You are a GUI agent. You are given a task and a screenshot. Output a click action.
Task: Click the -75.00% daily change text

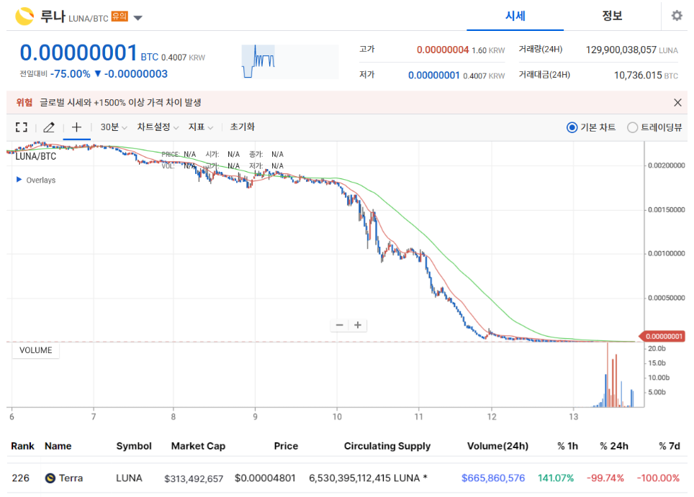pyautogui.click(x=70, y=74)
